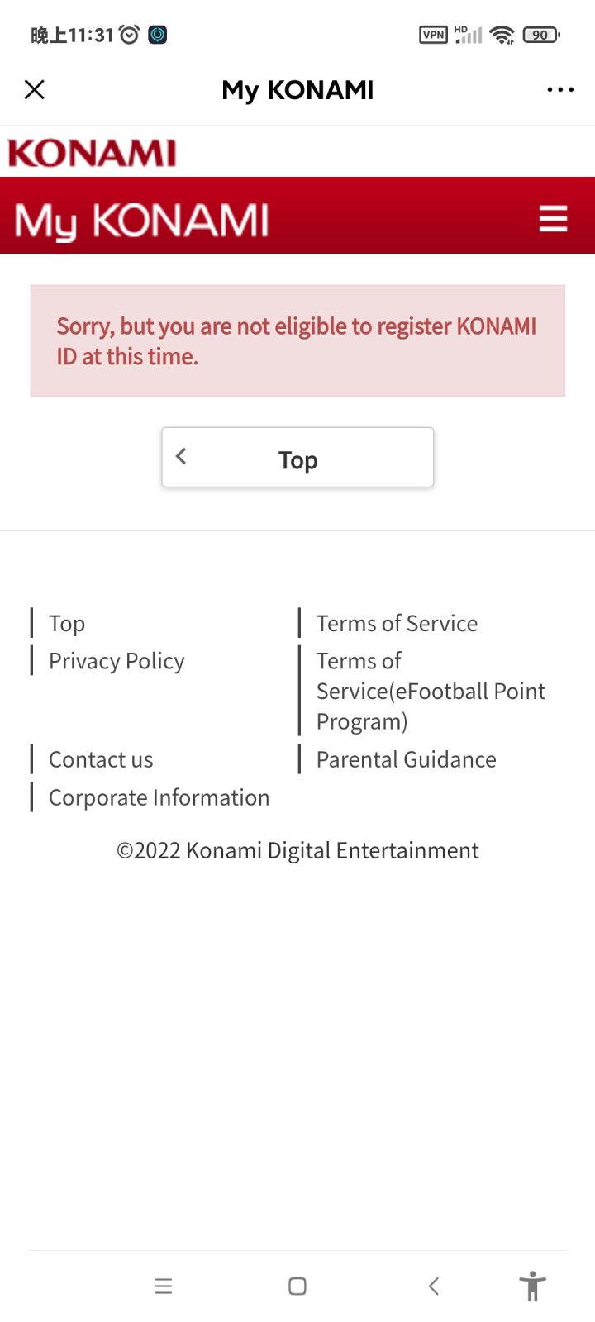This screenshot has height=1322, width=595.
Task: Open the Contact us link
Action: (101, 759)
